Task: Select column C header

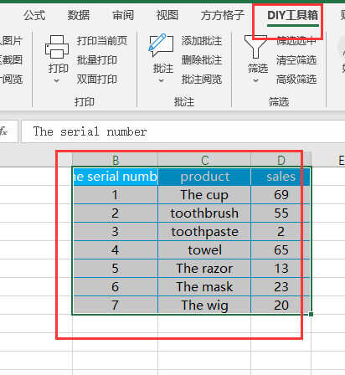Action: 204,160
